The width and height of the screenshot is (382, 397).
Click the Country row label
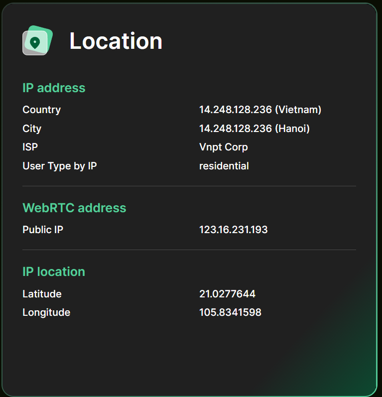point(42,110)
